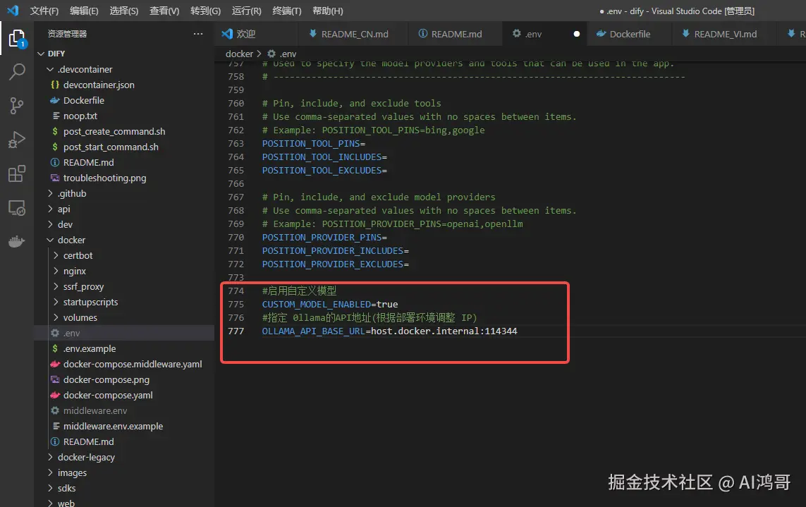Collapse the docker folder in explorer
The height and width of the screenshot is (507, 806).
(71, 240)
